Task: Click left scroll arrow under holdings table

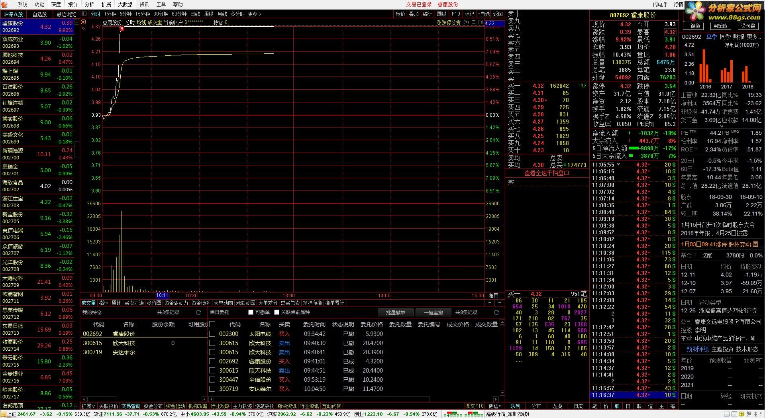Action: tap(83, 399)
